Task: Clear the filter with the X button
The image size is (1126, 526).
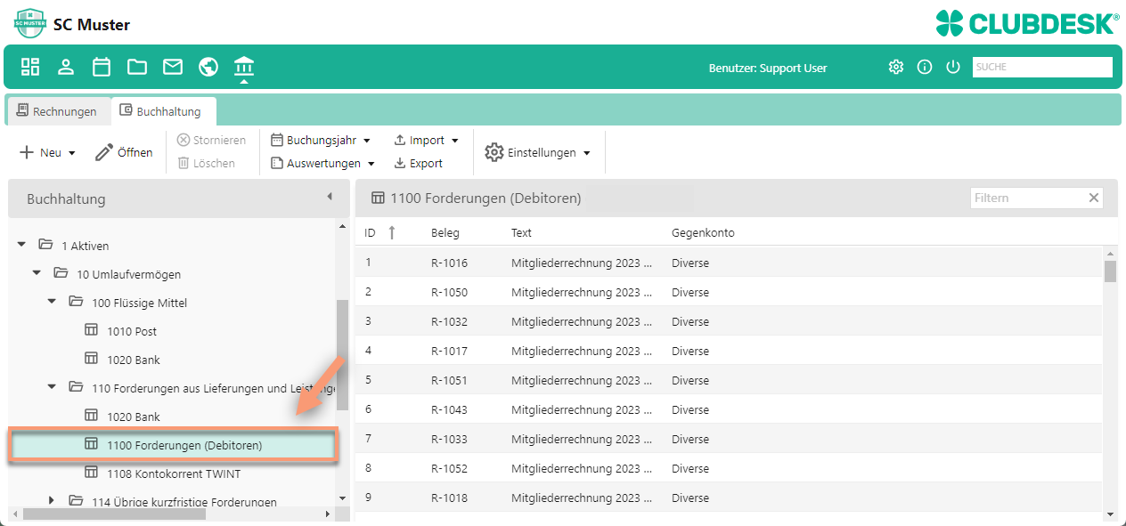Action: tap(1094, 198)
